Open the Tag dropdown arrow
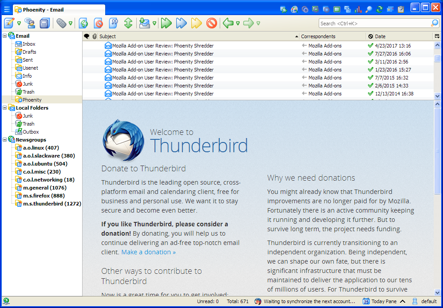 point(71,23)
